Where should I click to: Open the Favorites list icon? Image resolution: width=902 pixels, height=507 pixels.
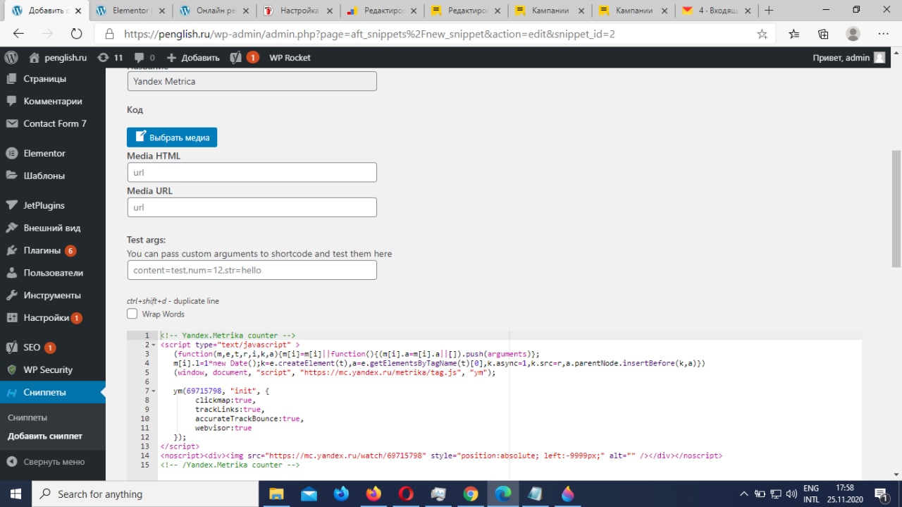point(794,34)
